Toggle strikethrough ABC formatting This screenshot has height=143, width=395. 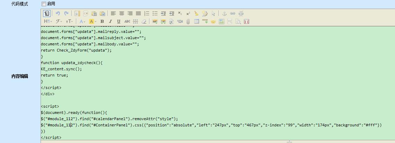coord(127,21)
